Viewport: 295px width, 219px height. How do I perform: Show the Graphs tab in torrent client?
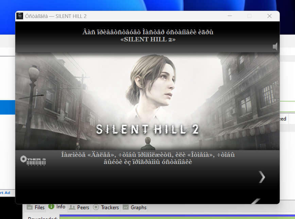coord(135,207)
